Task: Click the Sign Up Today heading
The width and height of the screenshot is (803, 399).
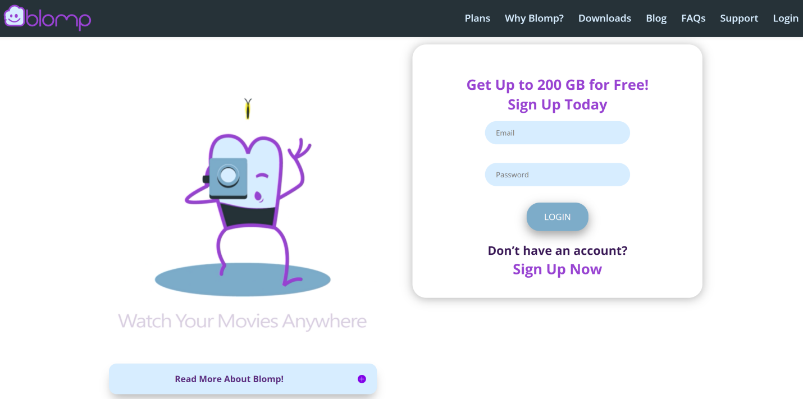Action: click(557, 104)
